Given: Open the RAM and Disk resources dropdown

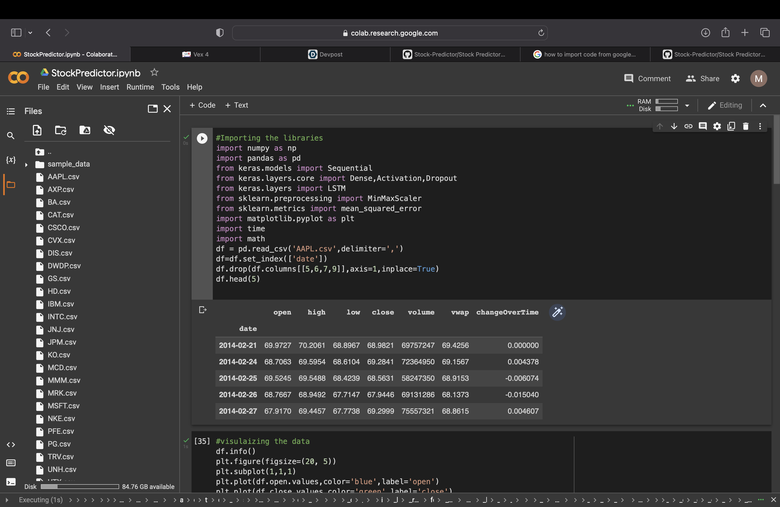Looking at the screenshot, I should point(687,106).
